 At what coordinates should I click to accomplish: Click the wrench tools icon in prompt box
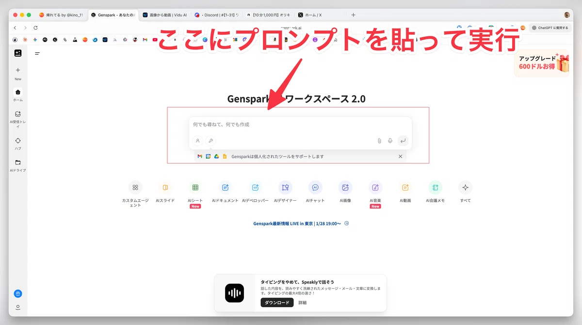click(210, 141)
